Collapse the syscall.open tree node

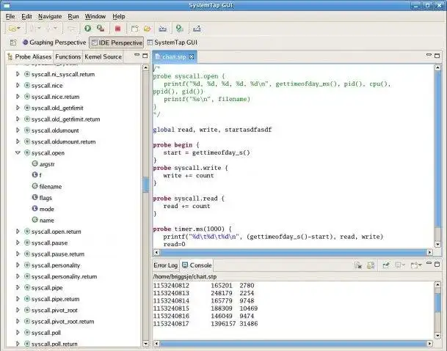pyautogui.click(x=18, y=153)
